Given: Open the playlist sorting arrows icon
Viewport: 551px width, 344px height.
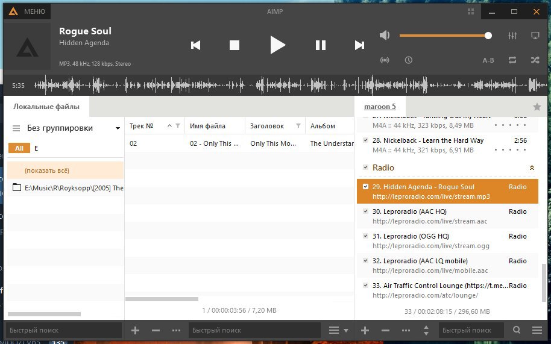Looking at the screenshot, I should click(426, 330).
